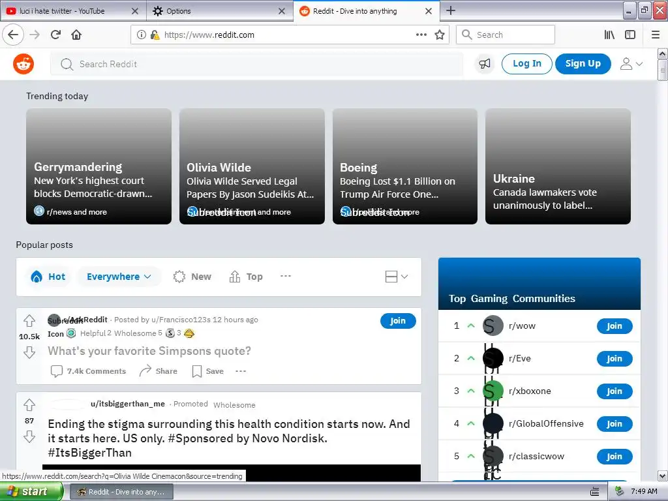This screenshot has height=501, width=668.
Task: Join the r/wow community
Action: (615, 326)
